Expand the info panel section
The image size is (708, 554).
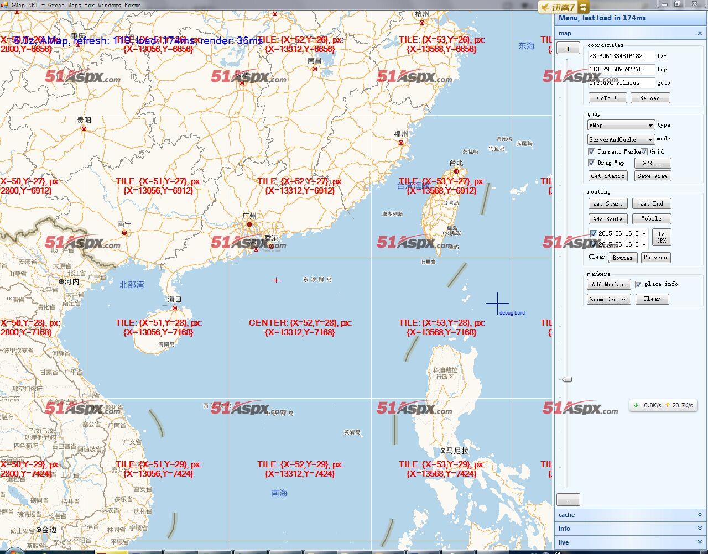click(700, 529)
